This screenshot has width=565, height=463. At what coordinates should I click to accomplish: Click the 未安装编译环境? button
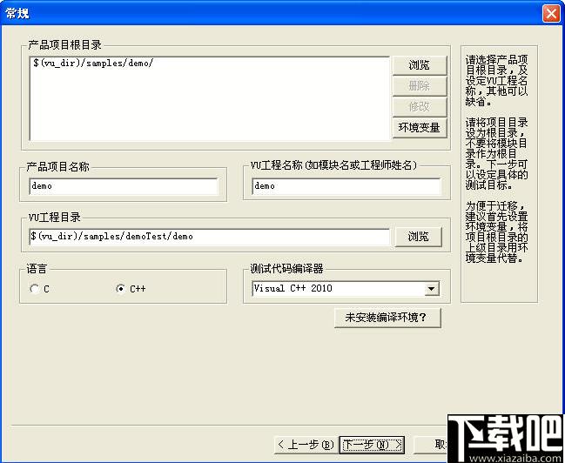tap(387, 318)
